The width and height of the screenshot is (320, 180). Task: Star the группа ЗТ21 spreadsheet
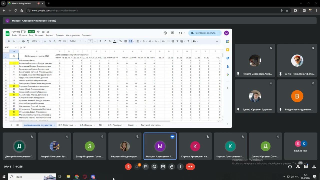pyautogui.click(x=38, y=32)
